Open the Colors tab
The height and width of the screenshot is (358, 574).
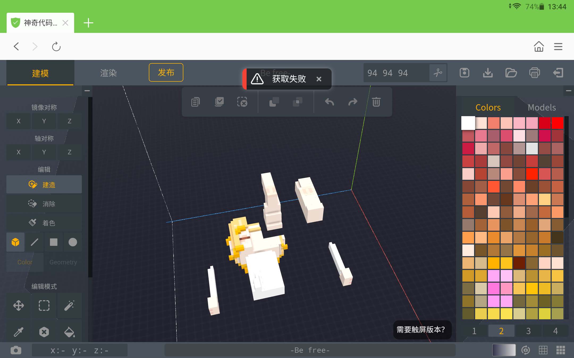(488, 107)
